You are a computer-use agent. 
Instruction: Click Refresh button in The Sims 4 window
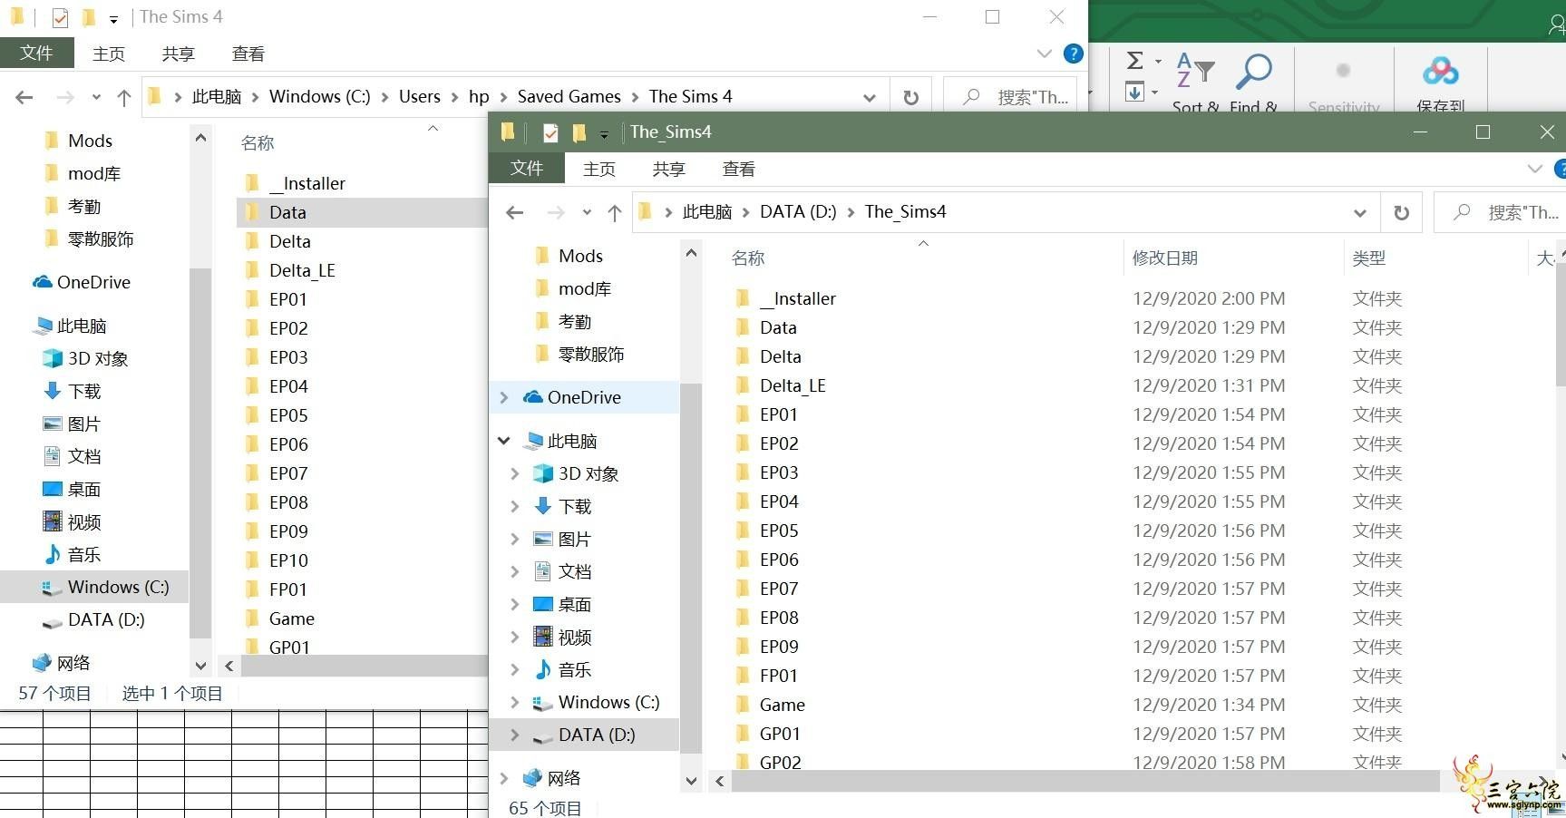(910, 97)
